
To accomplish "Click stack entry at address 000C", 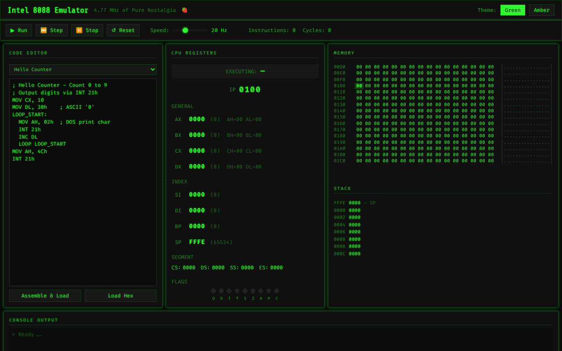I will click(347, 254).
